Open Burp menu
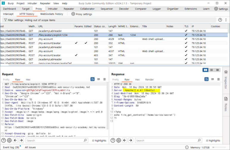This screenshot has height=150, width=230. 10,3
